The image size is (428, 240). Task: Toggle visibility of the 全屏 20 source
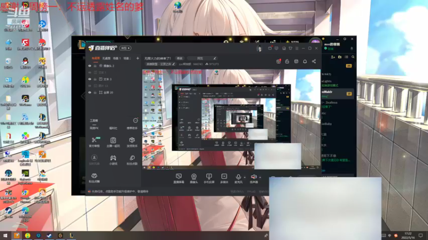pos(89,92)
